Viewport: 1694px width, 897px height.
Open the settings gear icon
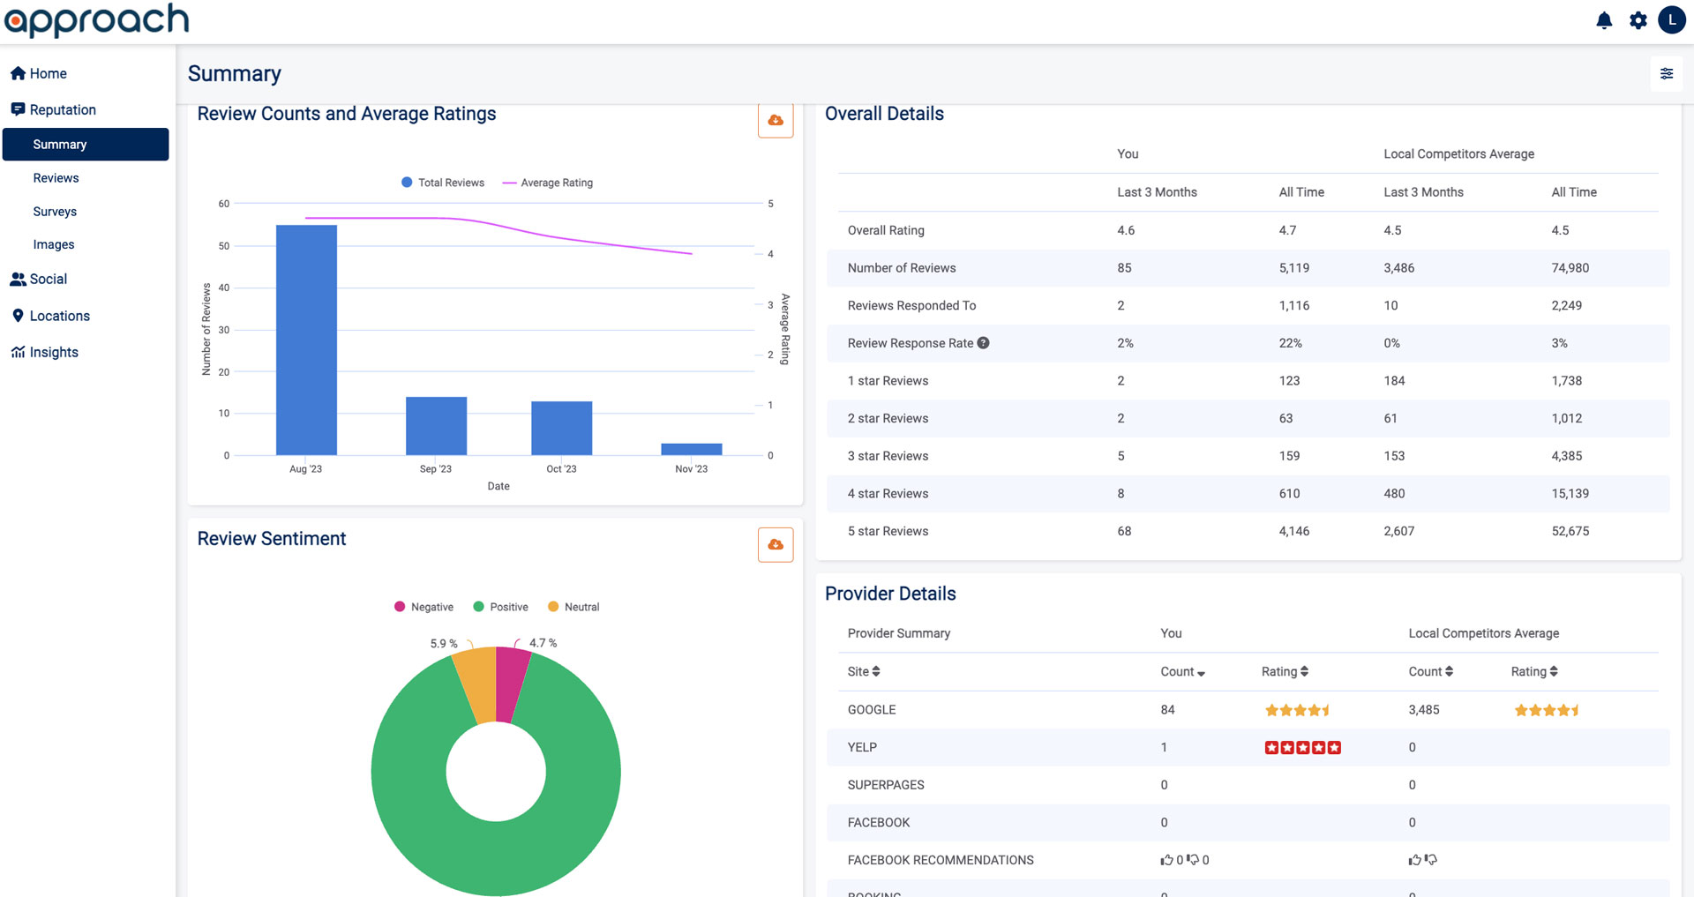[x=1638, y=21]
